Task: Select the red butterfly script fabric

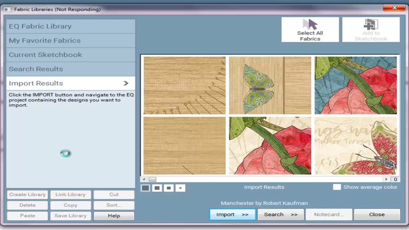Action: [356, 146]
